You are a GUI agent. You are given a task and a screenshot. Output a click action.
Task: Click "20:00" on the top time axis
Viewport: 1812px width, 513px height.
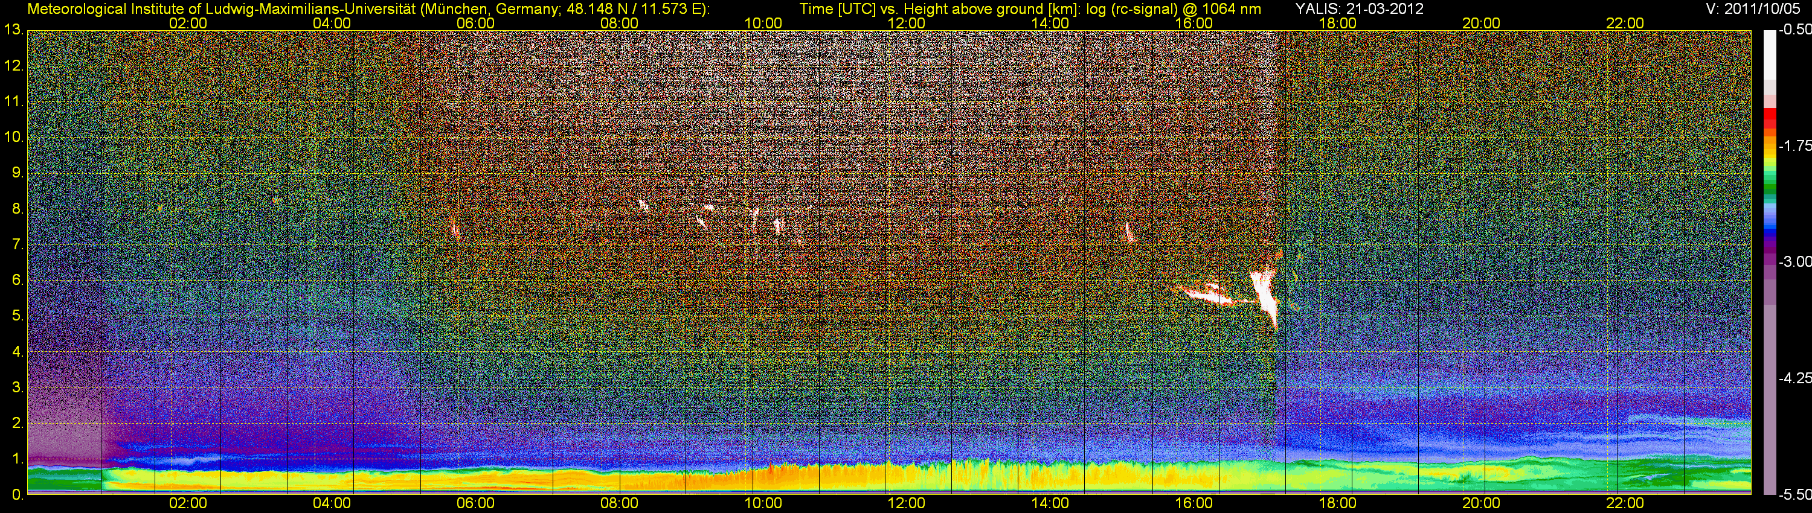point(1480,23)
